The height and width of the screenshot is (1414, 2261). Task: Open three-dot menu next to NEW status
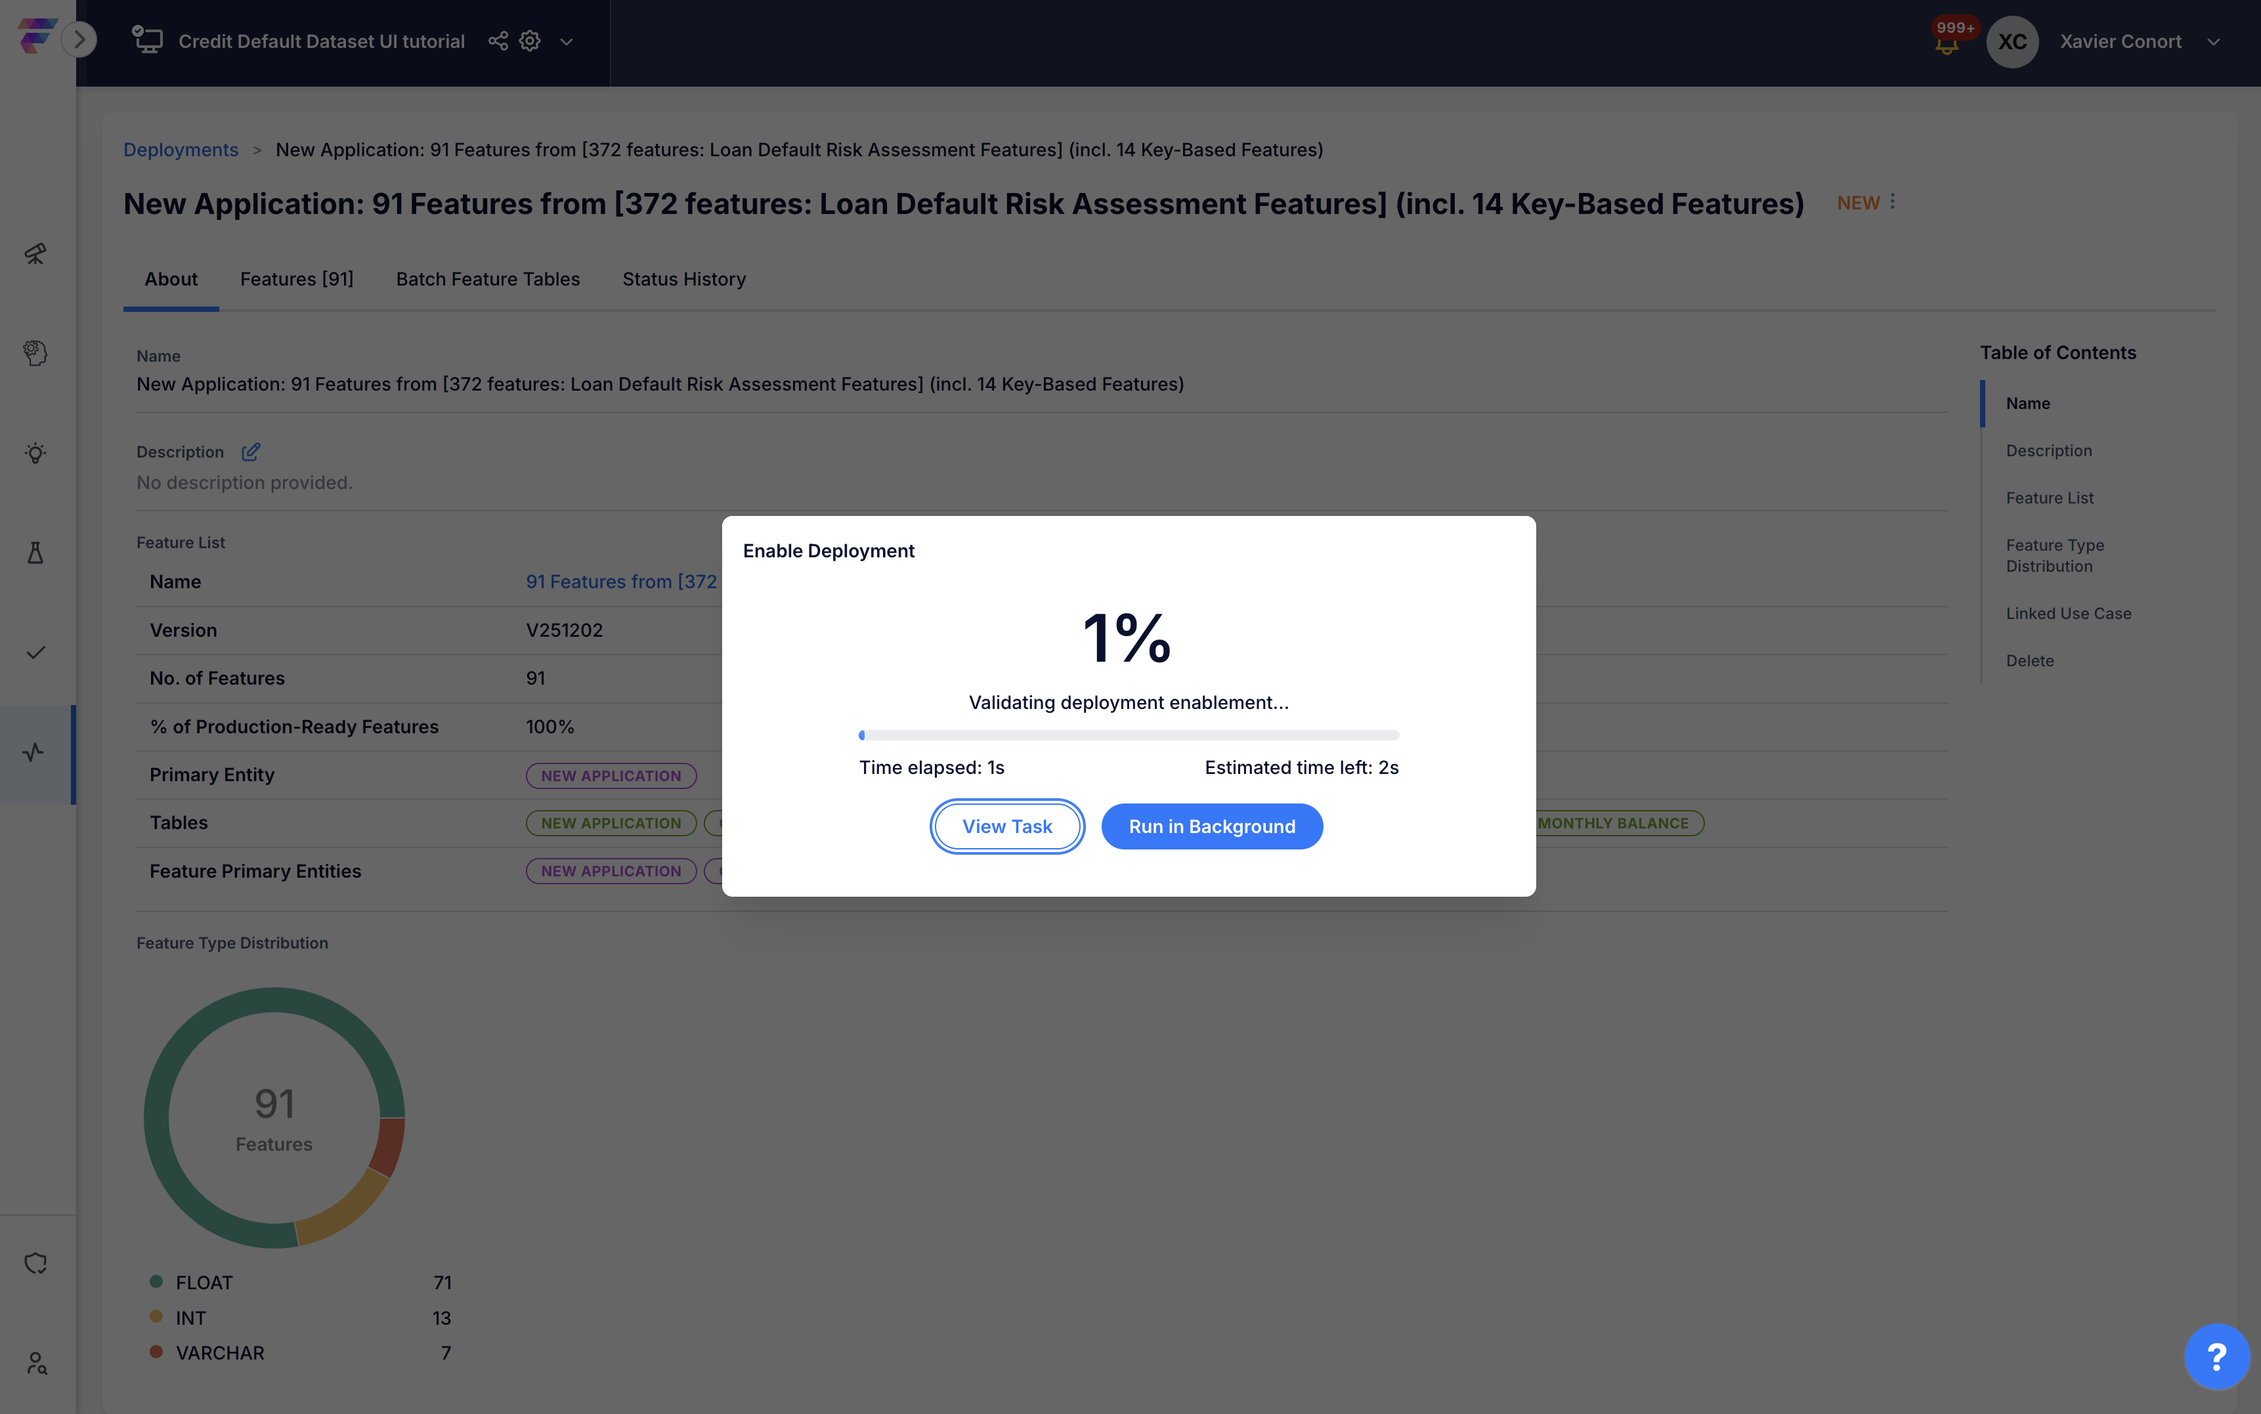tap(1893, 201)
